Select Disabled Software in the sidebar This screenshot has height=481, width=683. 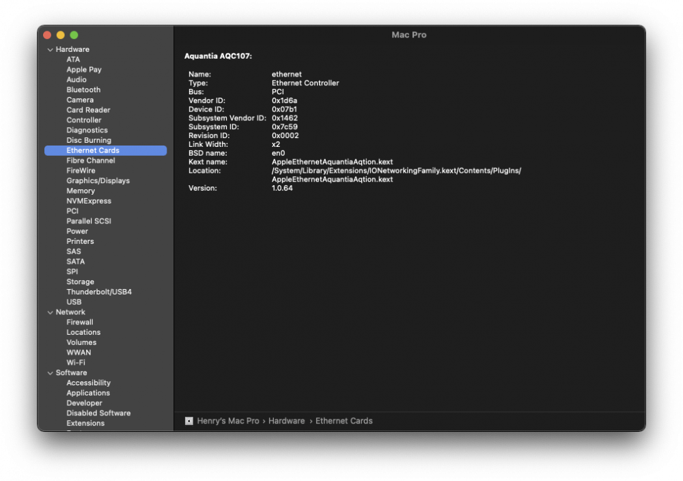pyautogui.click(x=98, y=413)
